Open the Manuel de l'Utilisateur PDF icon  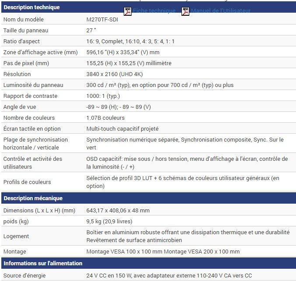185,11
